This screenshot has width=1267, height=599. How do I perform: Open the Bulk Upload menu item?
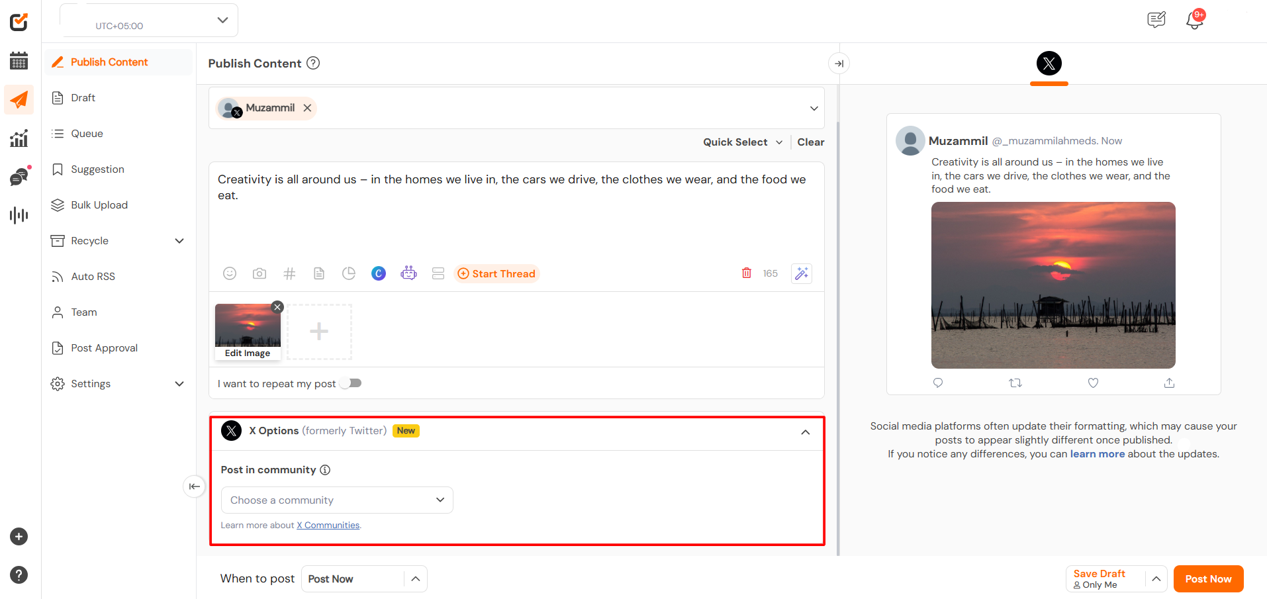tap(119, 205)
